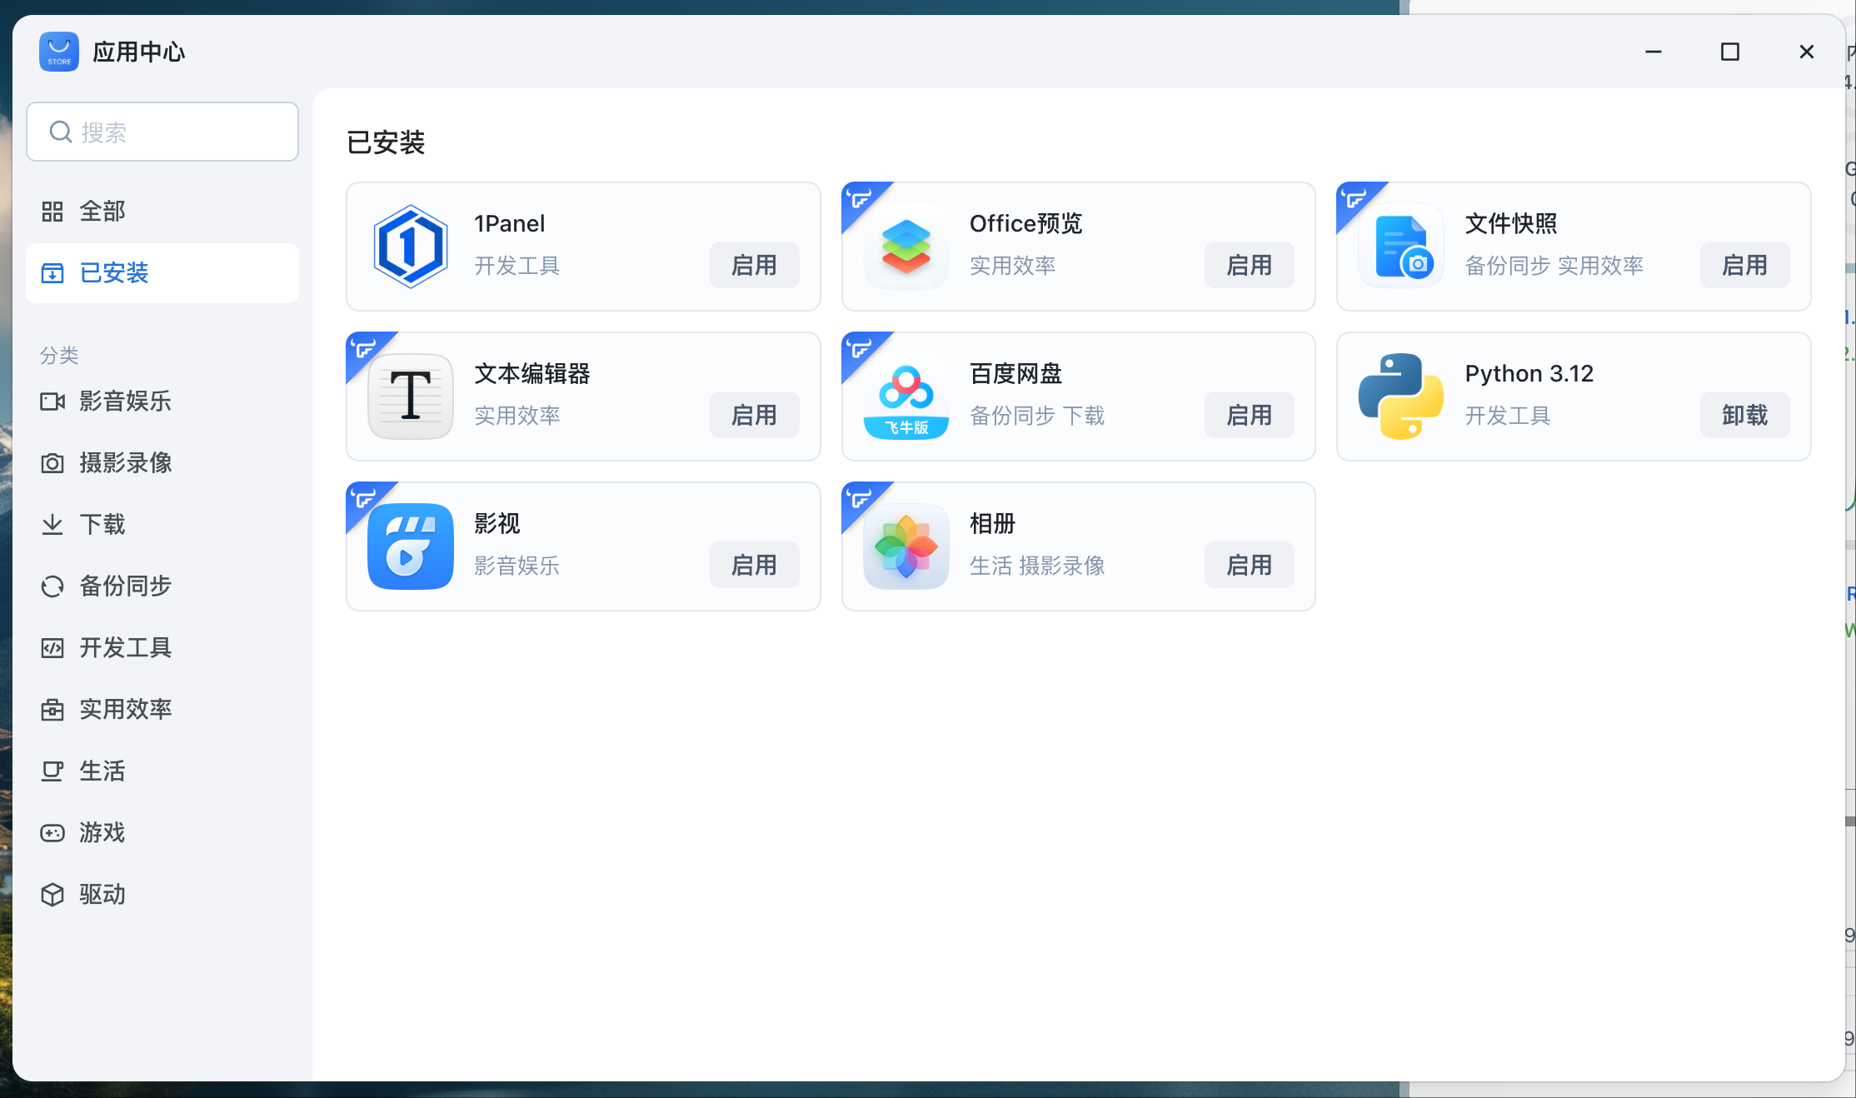Click the 百度网盘 app icon
The width and height of the screenshot is (1856, 1098).
coord(906,397)
